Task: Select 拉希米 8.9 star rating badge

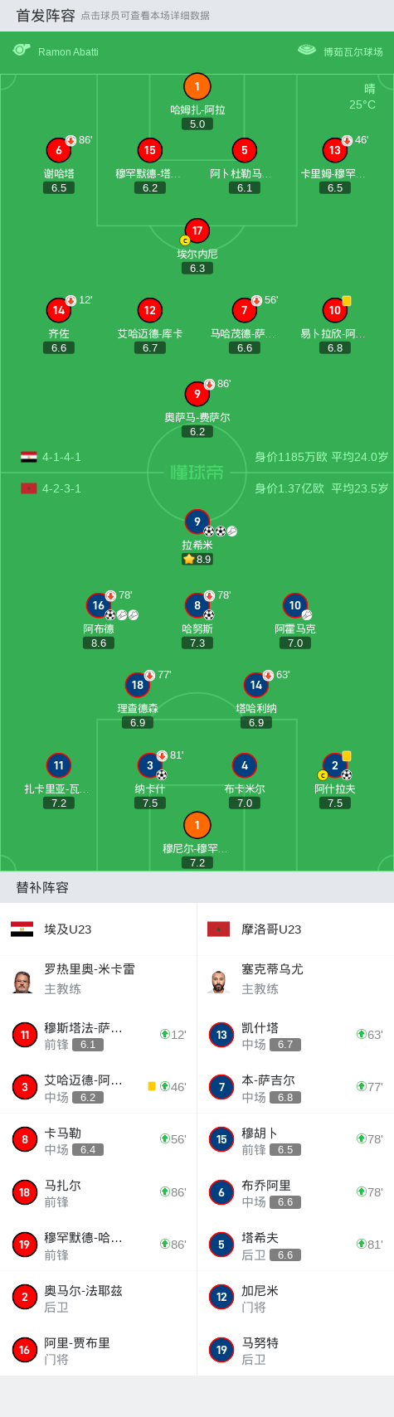Action: [x=197, y=560]
